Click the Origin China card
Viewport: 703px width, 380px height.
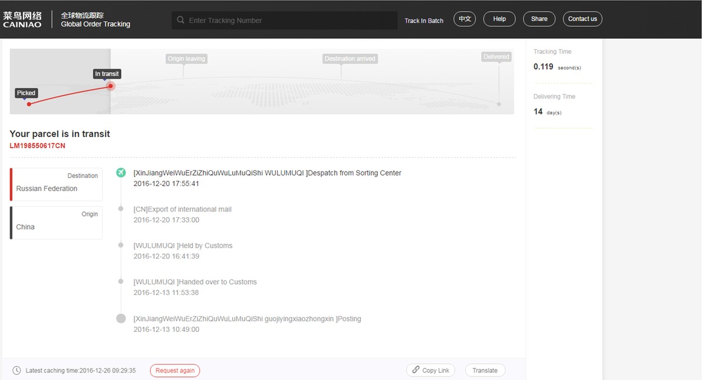point(56,222)
